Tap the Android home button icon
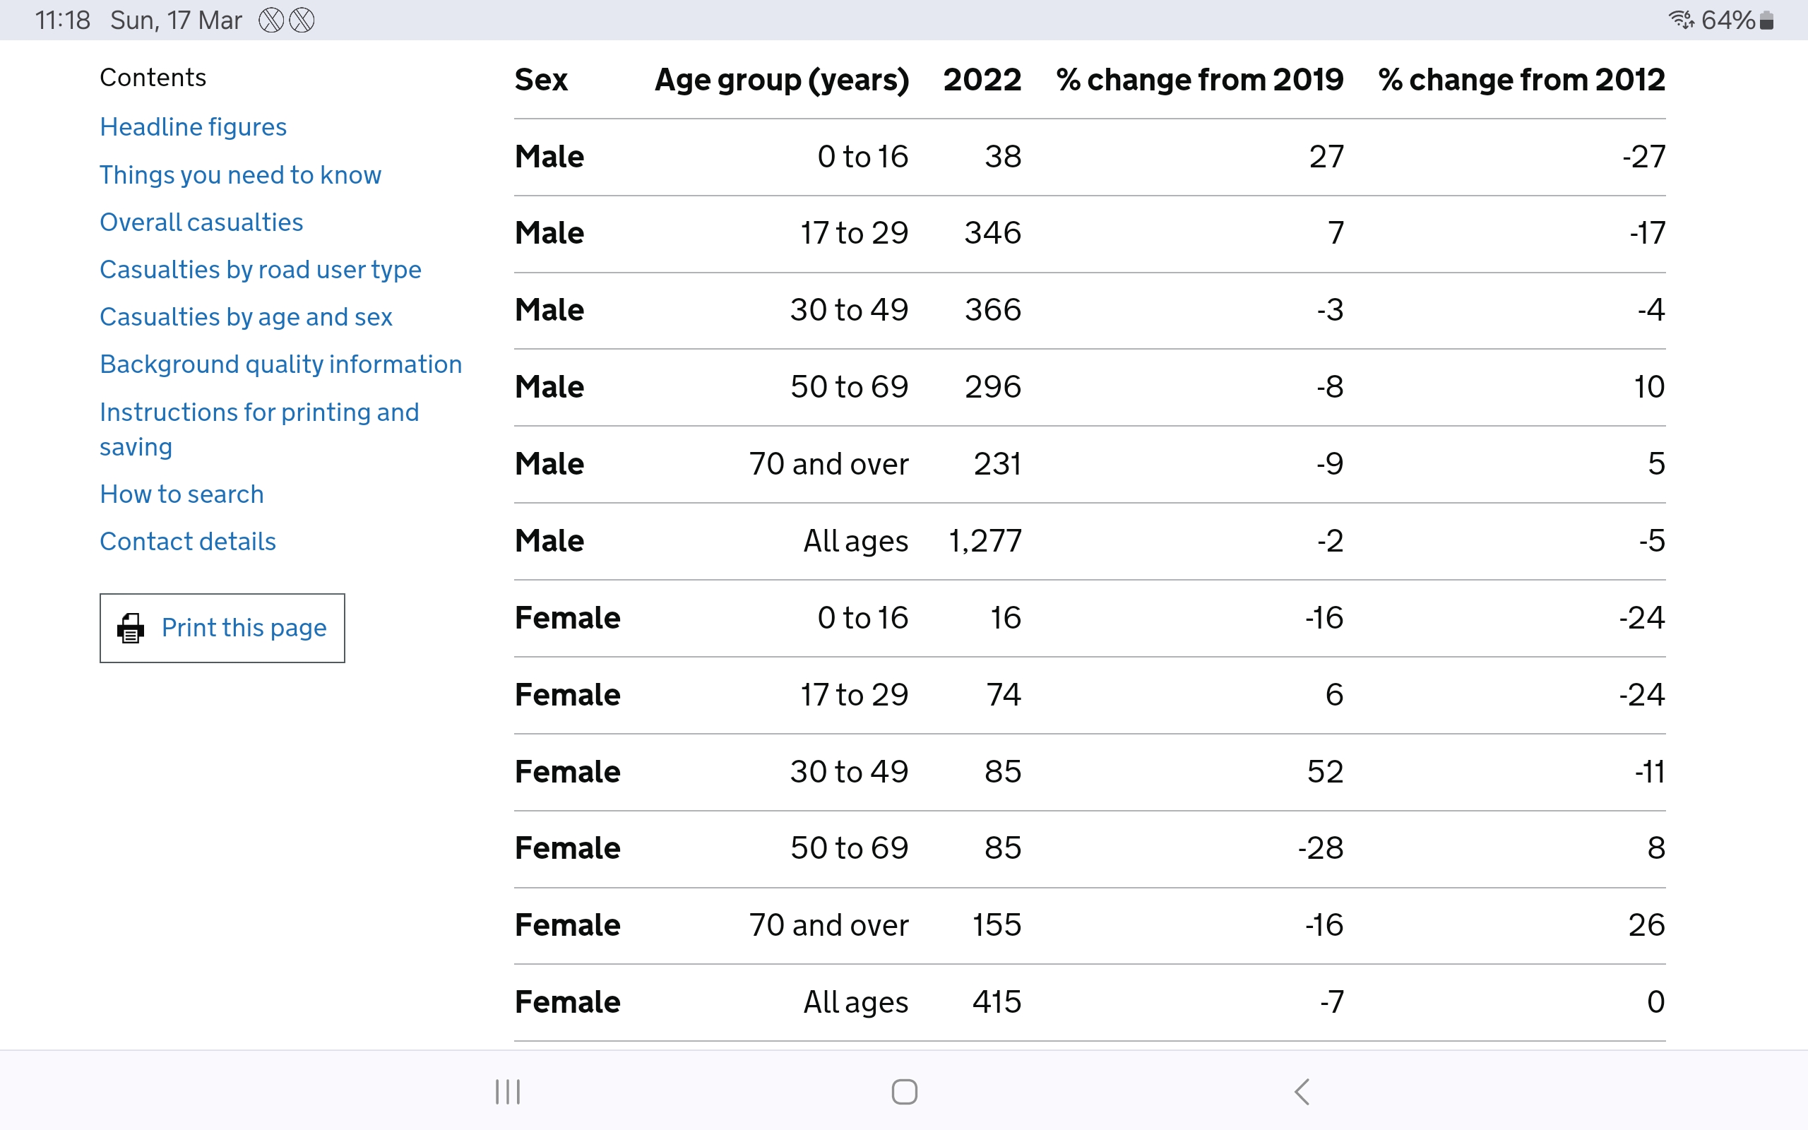 (x=904, y=1092)
